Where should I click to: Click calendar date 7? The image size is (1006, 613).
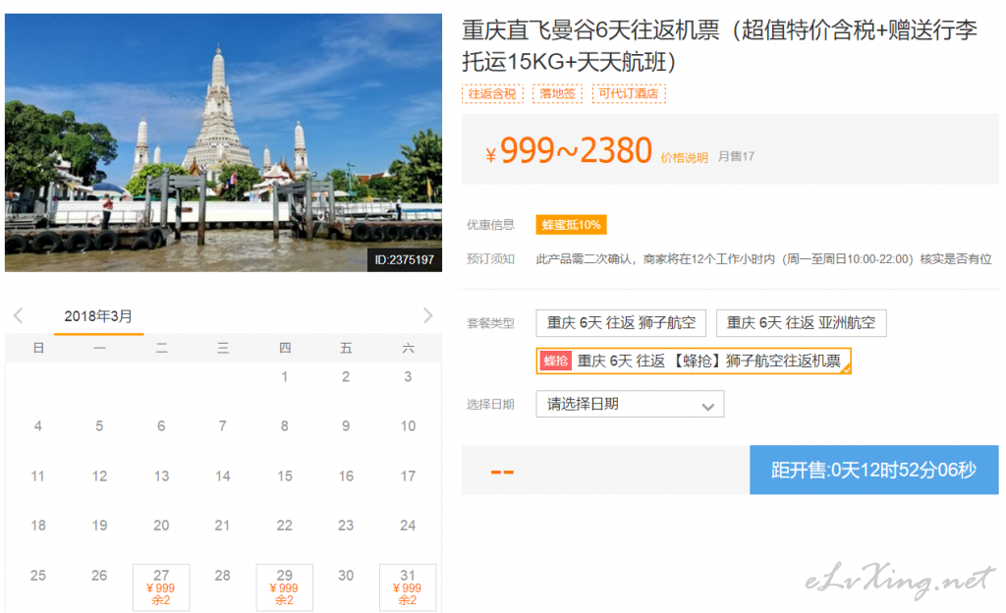pyautogui.click(x=223, y=425)
